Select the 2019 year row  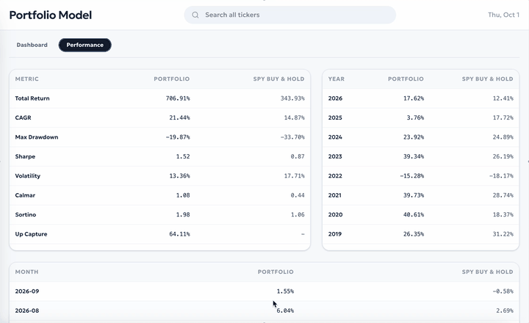tap(421, 234)
